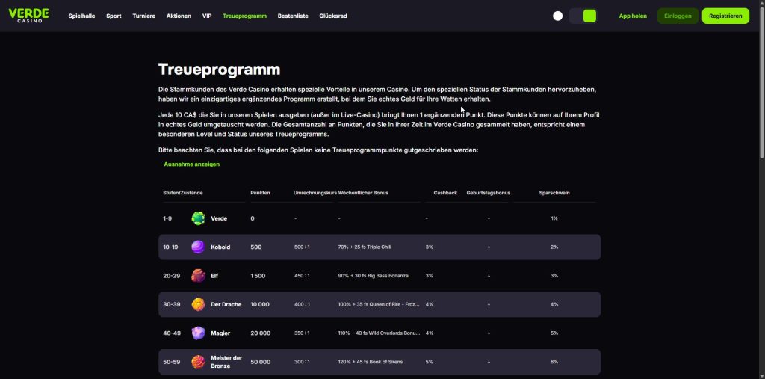Click the Treueprogramm page heading
This screenshot has width=765, height=379.
coord(219,70)
